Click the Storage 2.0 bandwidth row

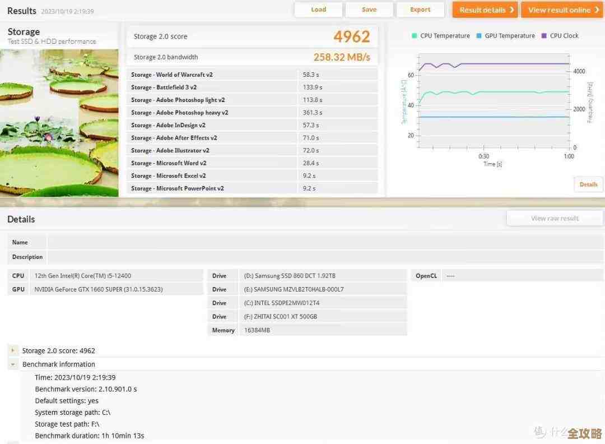252,57
